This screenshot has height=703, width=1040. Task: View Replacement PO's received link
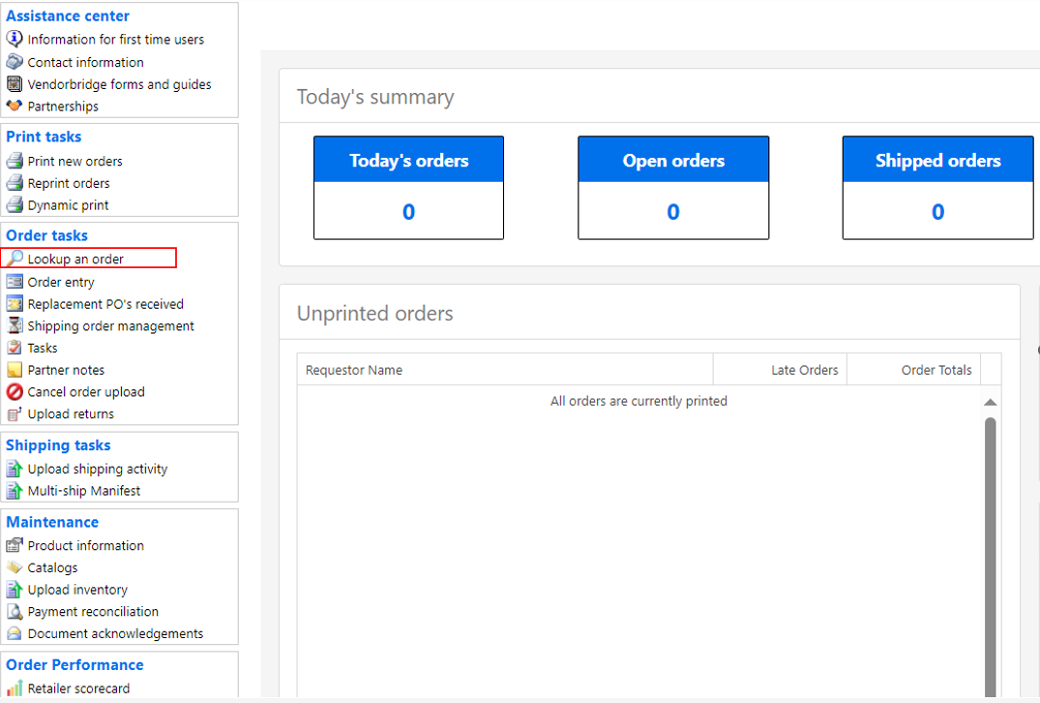coord(105,304)
